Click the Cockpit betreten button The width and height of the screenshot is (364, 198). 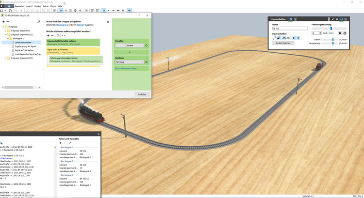point(283,43)
